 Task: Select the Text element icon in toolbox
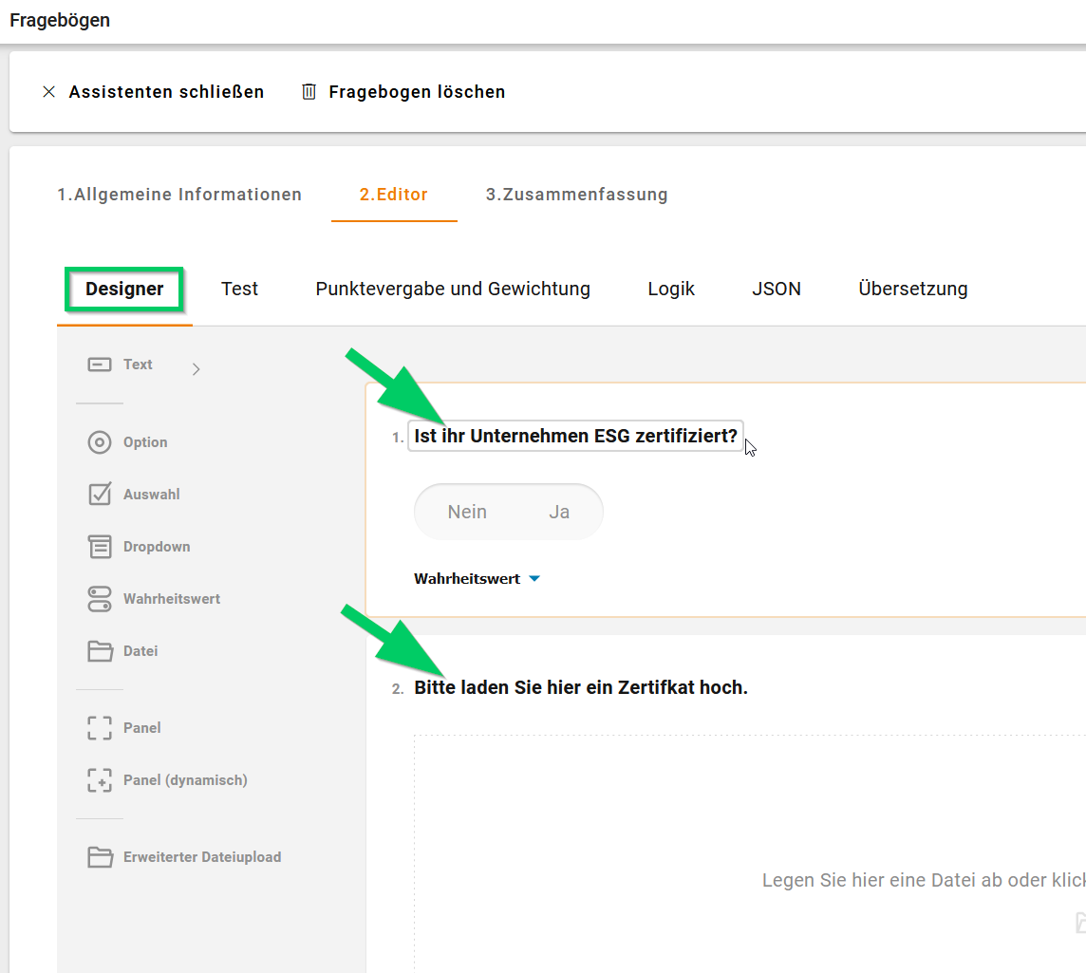[x=100, y=365]
